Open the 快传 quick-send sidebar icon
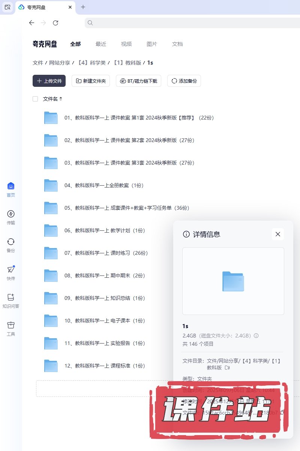This screenshot has height=451, width=300. click(10, 269)
